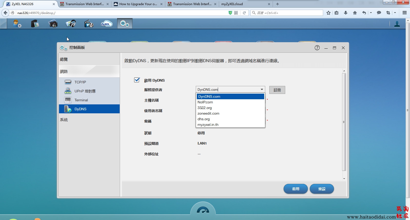Expand the 總覽 section
410x220 pixels.
89,59
